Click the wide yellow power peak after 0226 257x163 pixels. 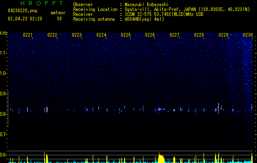tap(161, 158)
